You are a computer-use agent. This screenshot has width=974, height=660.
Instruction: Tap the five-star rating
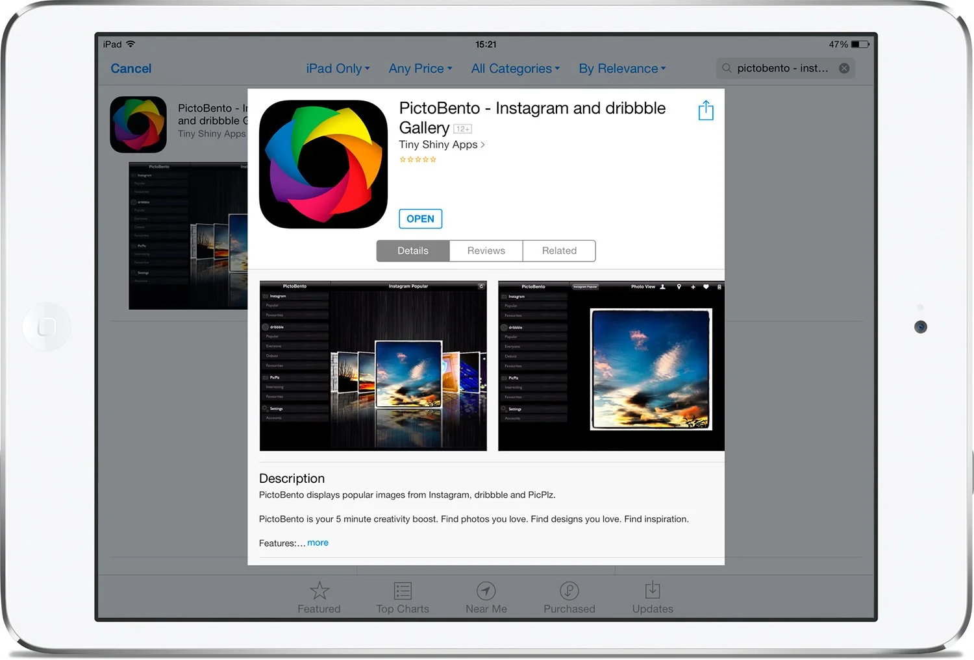pyautogui.click(x=418, y=160)
